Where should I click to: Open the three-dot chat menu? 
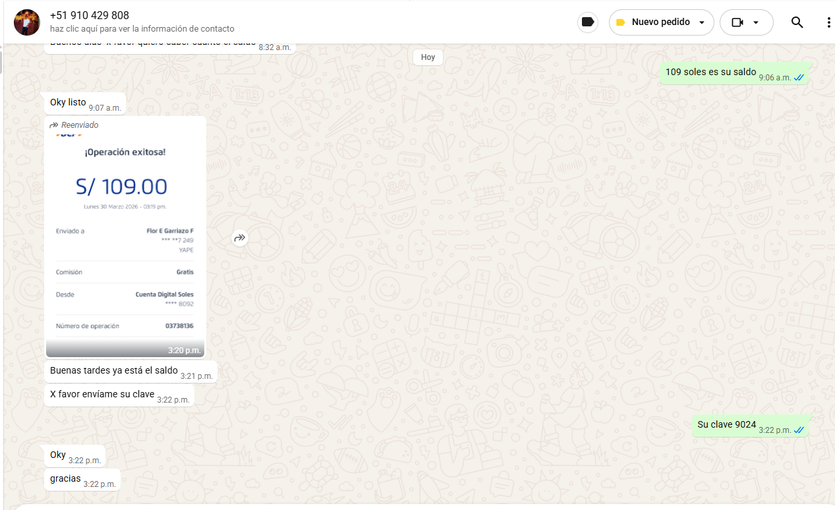828,22
